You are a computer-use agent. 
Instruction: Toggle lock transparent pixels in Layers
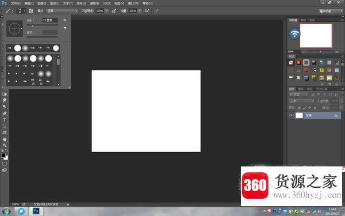pos(299,108)
